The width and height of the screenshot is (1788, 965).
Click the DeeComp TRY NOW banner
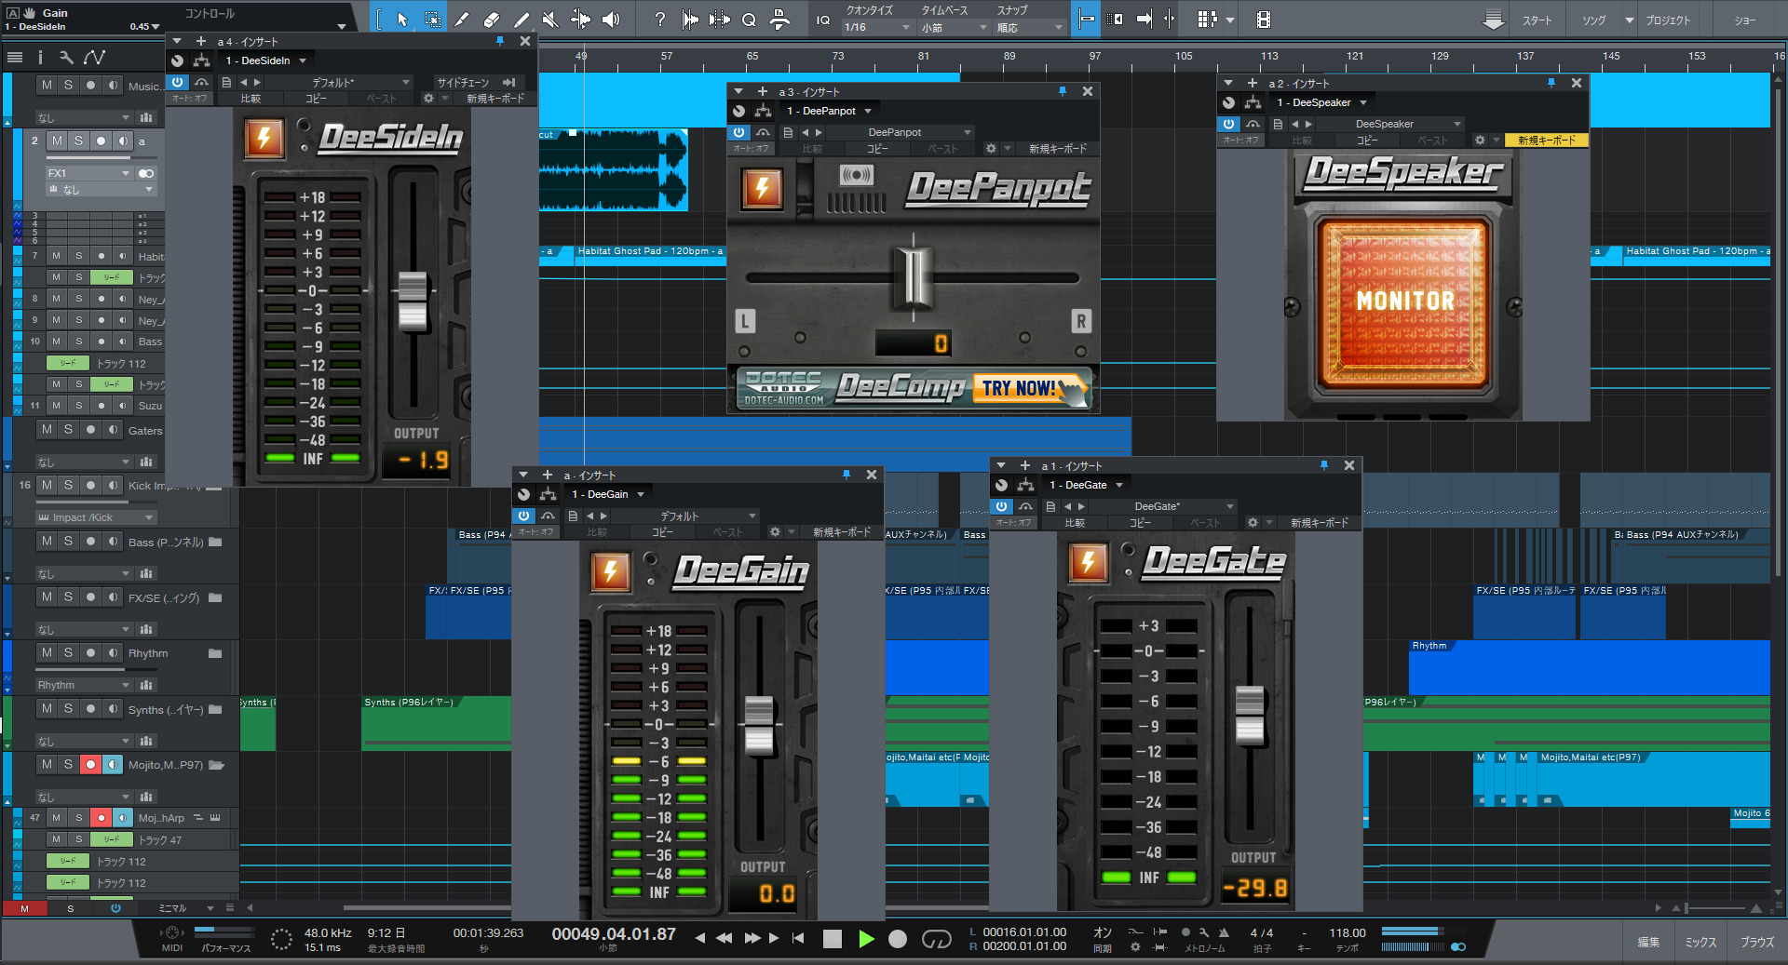913,388
